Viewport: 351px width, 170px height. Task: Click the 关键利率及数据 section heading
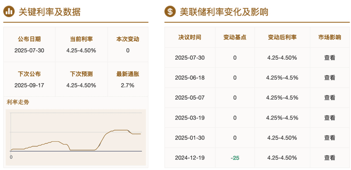50,12
